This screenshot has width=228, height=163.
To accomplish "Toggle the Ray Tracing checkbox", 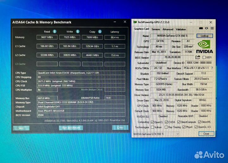I will pos(166,127).
